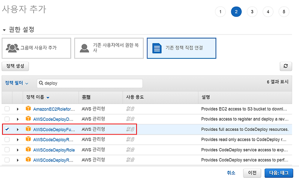Click 'AWS 관리형' type cell in AWSCodeDeployRole row

pyautogui.click(x=93, y=150)
